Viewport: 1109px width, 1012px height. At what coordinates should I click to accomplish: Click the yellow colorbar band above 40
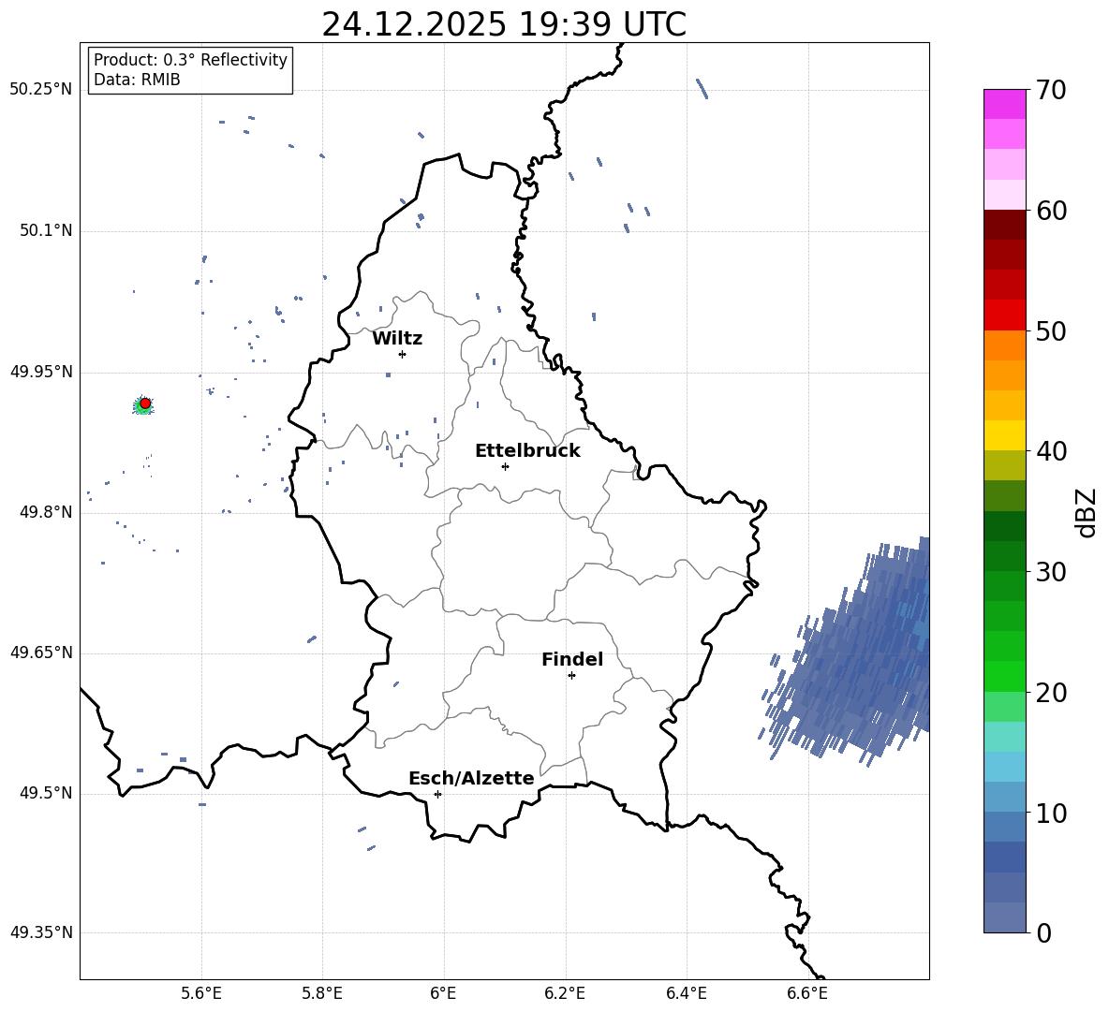pos(1004,435)
